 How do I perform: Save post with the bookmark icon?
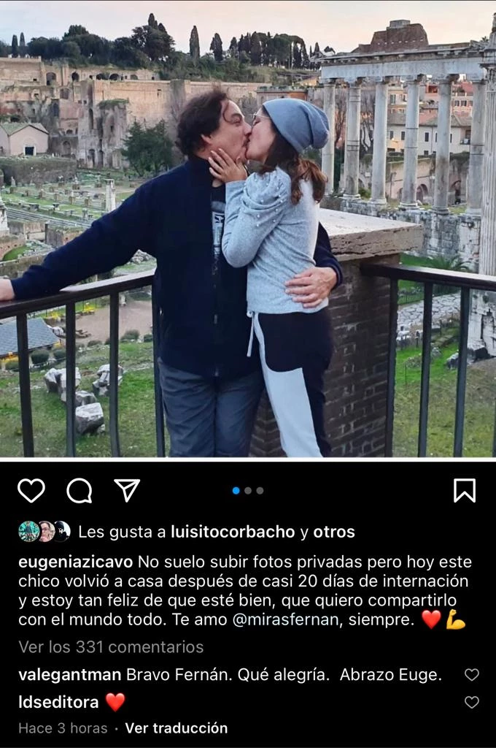(465, 490)
